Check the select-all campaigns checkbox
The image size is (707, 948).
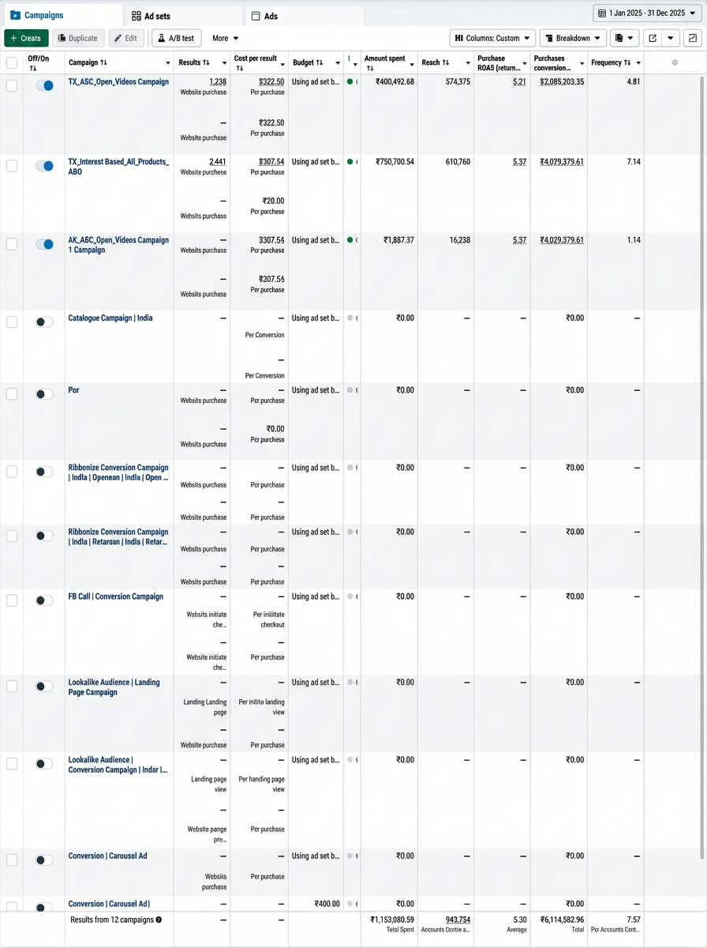[x=12, y=62]
